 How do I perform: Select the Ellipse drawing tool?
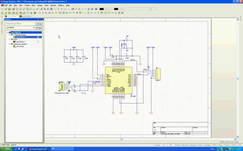click(112, 13)
